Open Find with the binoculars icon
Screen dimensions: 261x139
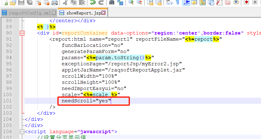112,2
